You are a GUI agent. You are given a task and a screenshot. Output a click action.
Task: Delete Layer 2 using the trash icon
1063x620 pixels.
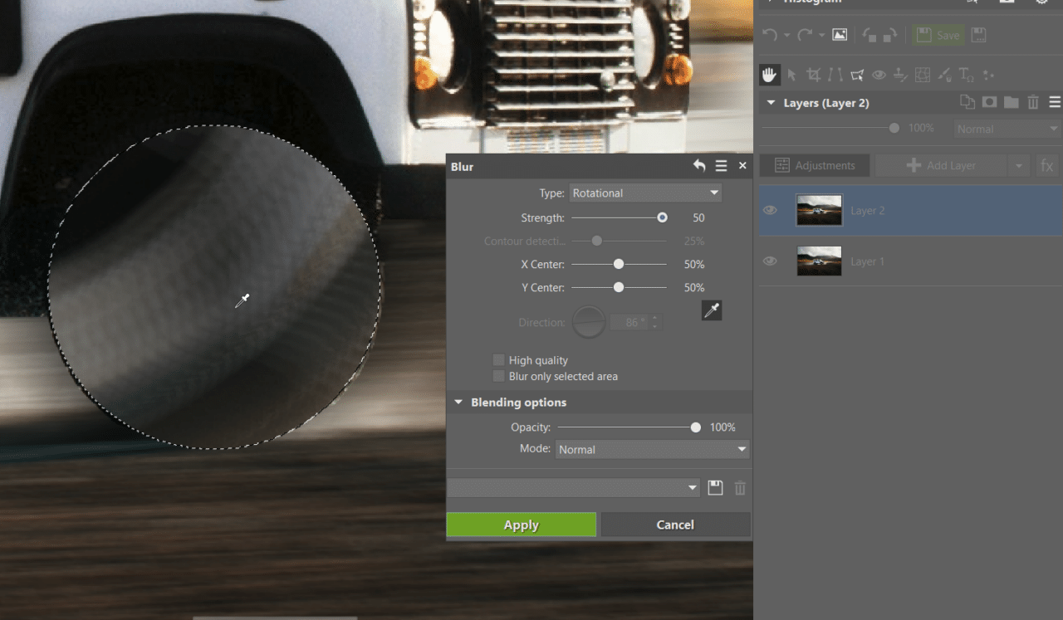[1032, 102]
